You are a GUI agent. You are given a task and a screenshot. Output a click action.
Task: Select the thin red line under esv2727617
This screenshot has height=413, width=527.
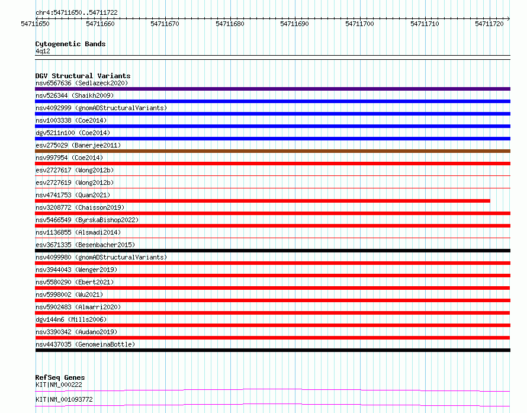click(272, 175)
